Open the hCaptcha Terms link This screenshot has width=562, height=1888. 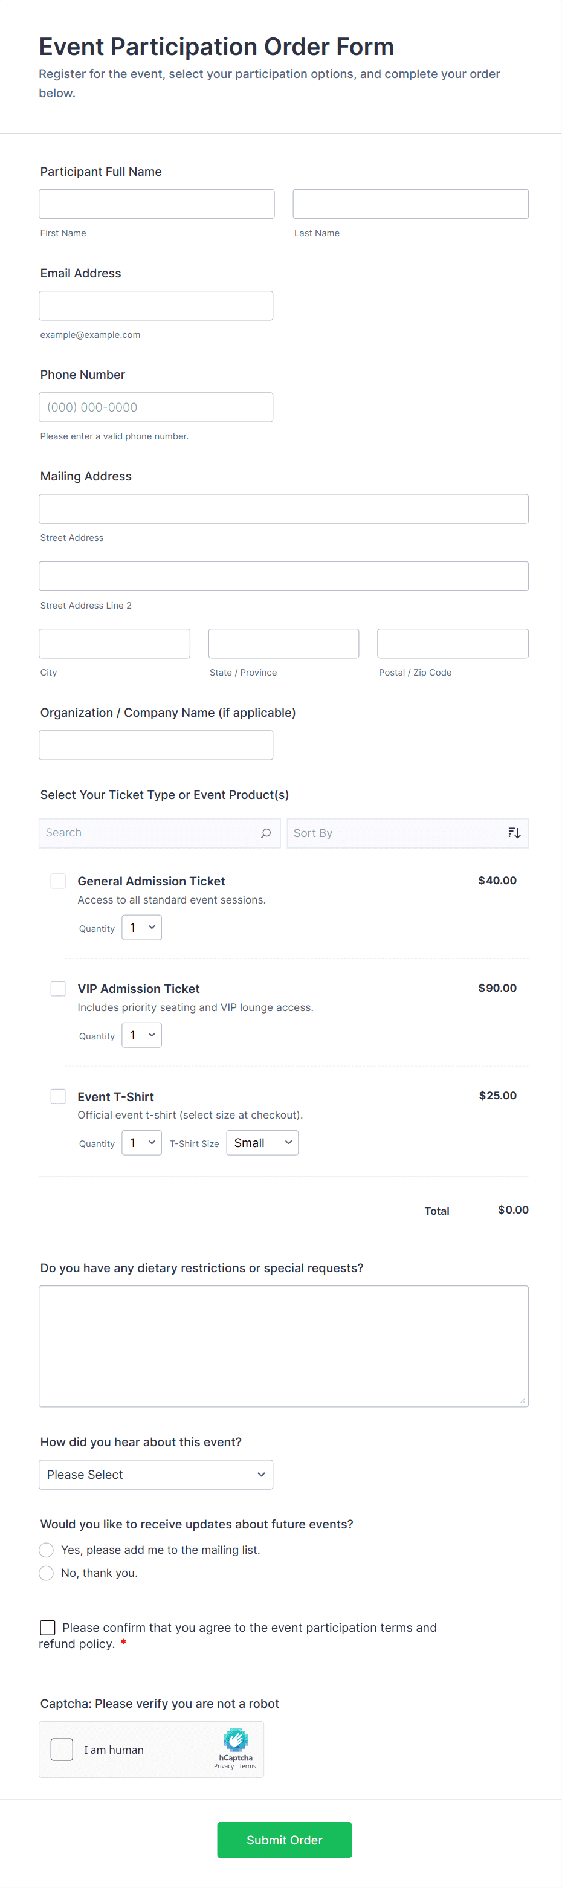click(248, 1767)
